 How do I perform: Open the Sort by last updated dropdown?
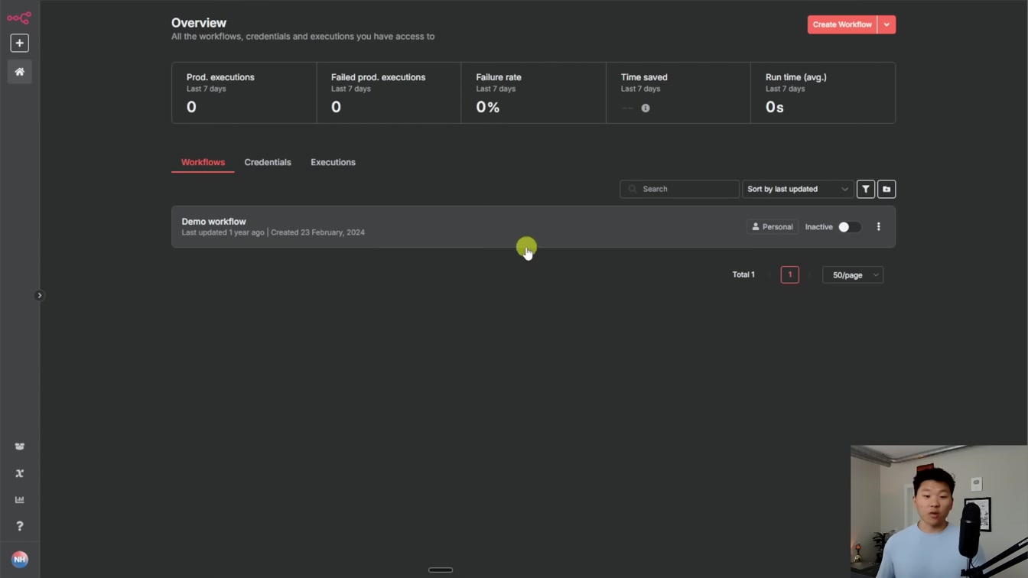point(798,189)
